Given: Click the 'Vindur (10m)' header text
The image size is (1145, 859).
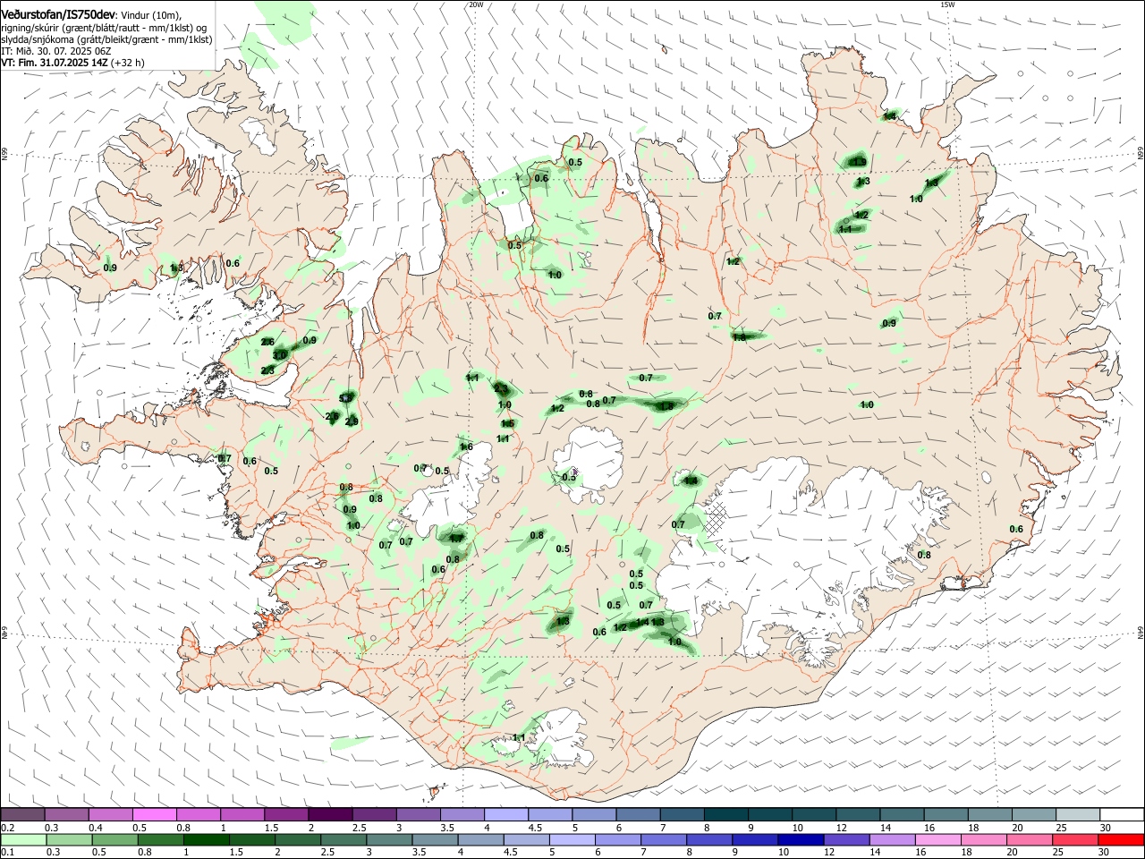Looking at the screenshot, I should pyautogui.click(x=151, y=14).
